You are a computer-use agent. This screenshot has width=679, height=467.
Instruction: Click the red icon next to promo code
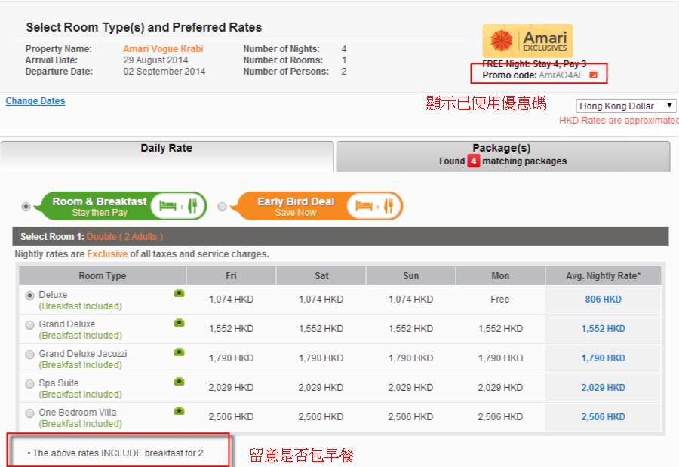pos(593,75)
